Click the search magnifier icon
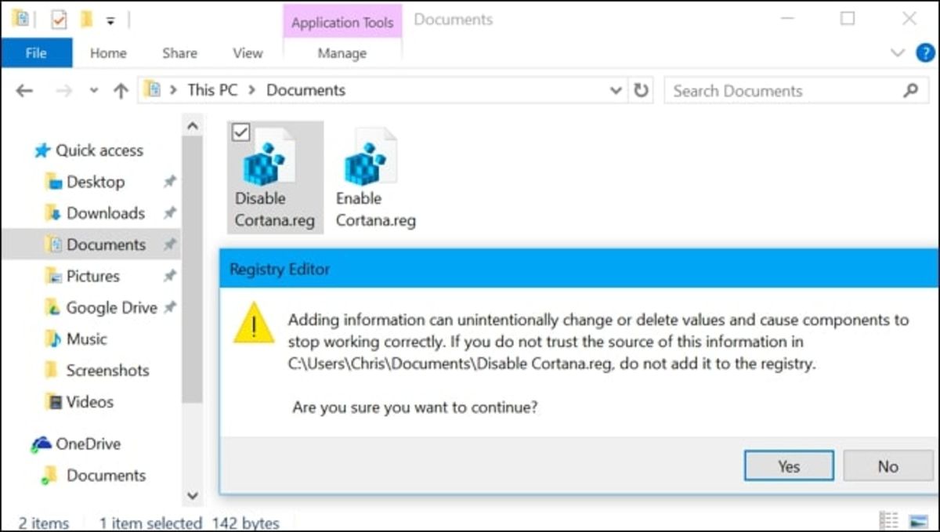The image size is (940, 532). [910, 91]
